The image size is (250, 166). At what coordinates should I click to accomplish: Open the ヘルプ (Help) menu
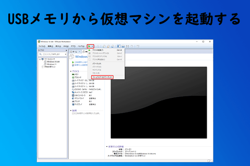pyautogui.click(x=81, y=46)
